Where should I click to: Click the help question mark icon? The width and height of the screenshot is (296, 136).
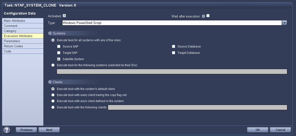7,130
